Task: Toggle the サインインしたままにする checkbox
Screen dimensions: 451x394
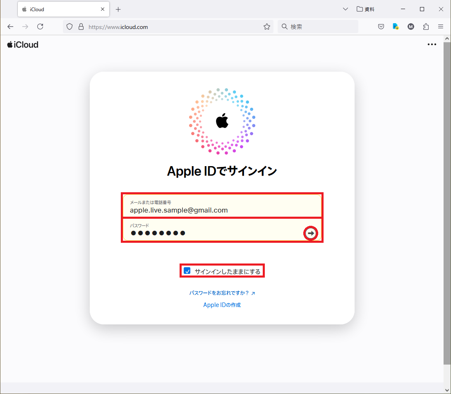Action: pos(187,271)
